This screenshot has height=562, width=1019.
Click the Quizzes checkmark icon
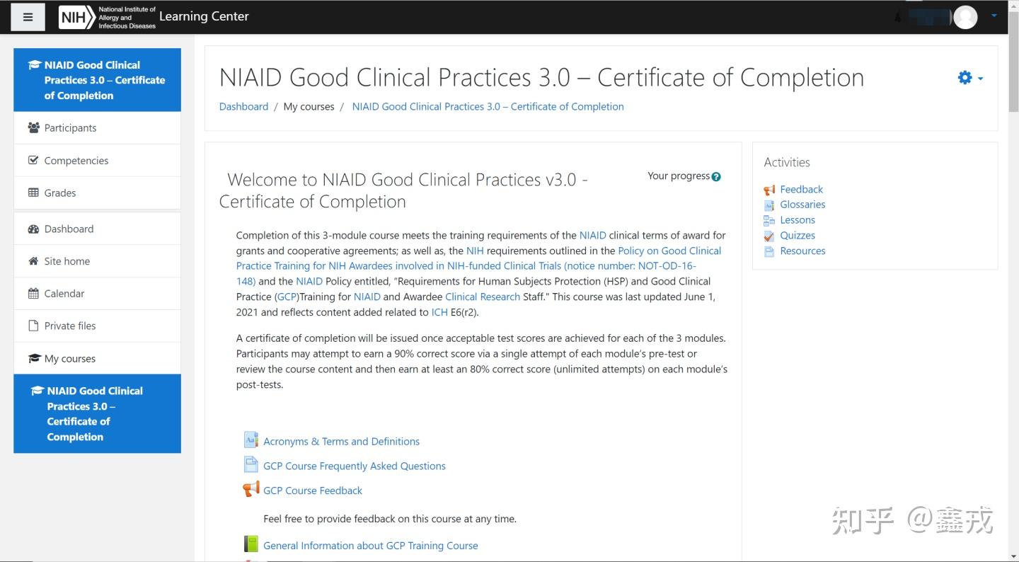coord(769,236)
